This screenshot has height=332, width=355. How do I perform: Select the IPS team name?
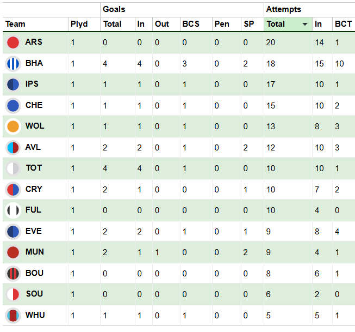click(x=32, y=84)
